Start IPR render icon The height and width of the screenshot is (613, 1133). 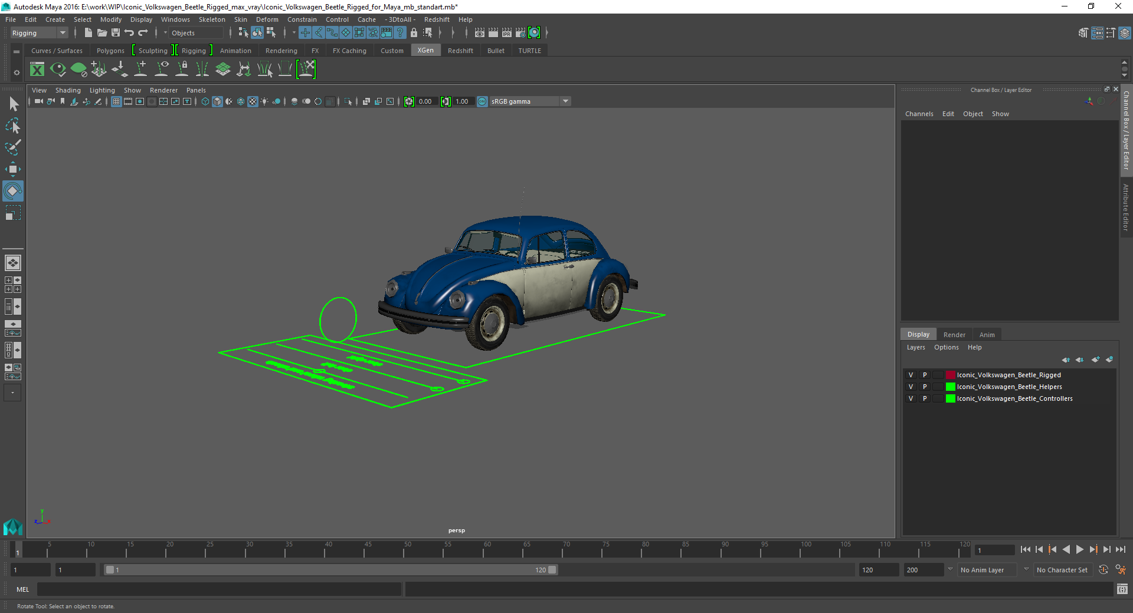tap(506, 33)
